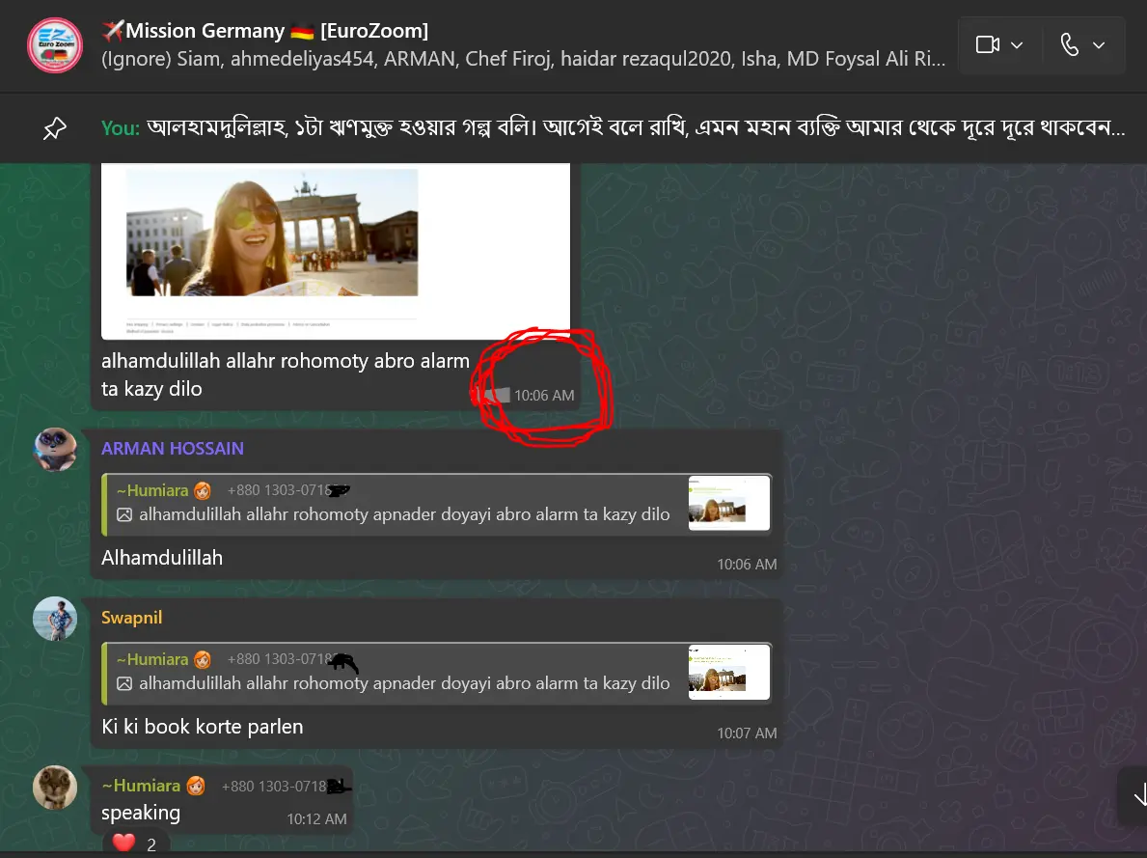Click image icon in ARMAN's quoted reply
The width and height of the screenshot is (1147, 858).
pyautogui.click(x=124, y=514)
